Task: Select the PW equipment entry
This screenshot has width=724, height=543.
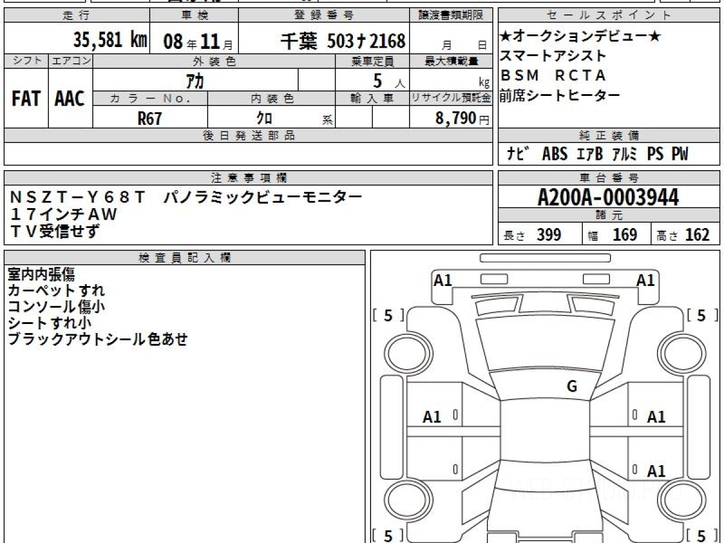Action: (x=680, y=154)
